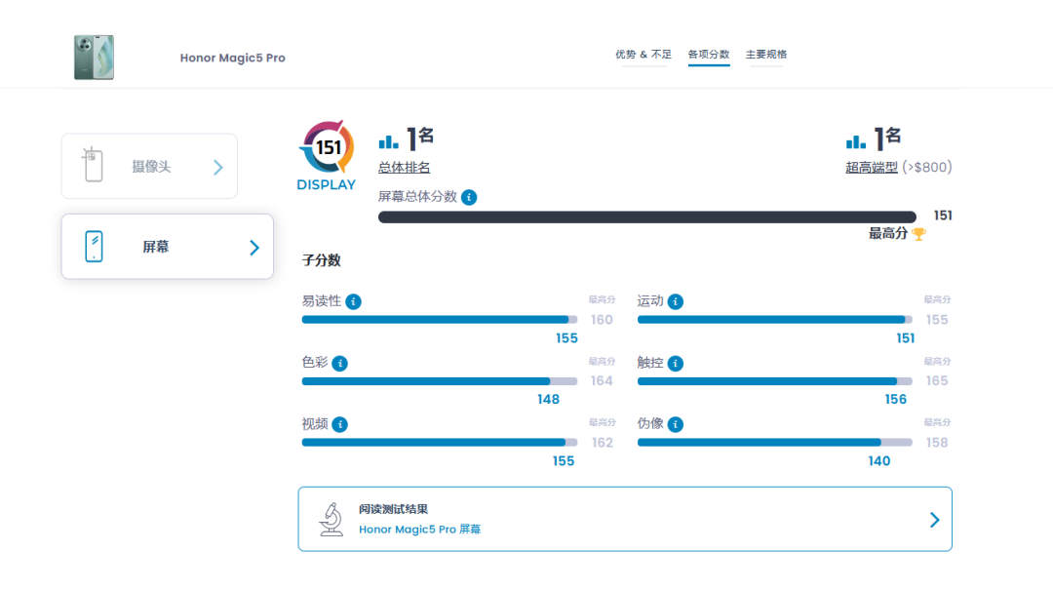The height and width of the screenshot is (590, 1053).
Task: Click the 易读性 score progress bar
Action: tap(439, 320)
